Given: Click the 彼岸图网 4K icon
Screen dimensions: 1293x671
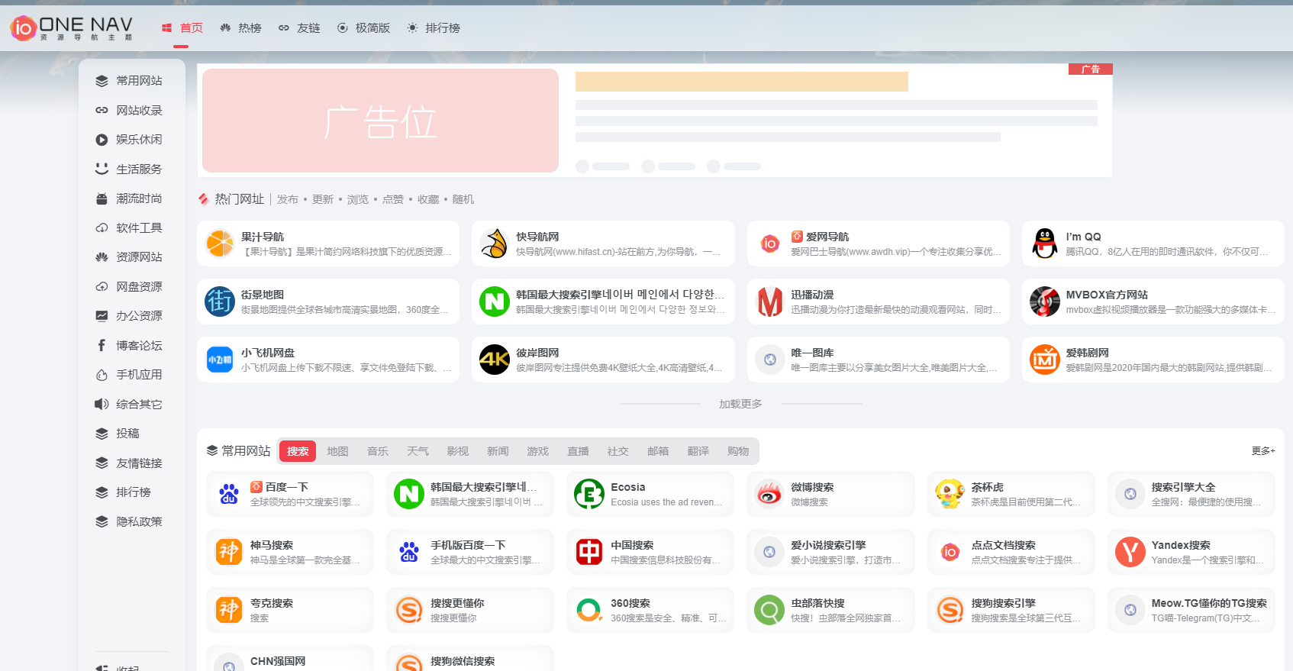Looking at the screenshot, I should (494, 360).
